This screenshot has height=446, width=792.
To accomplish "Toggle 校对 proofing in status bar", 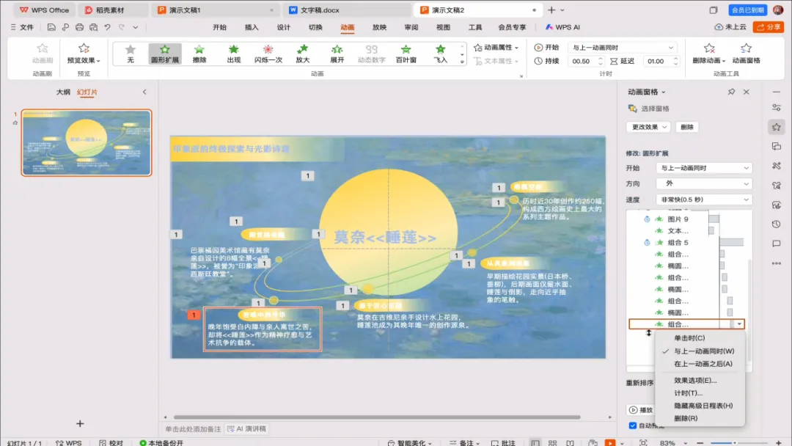I will tap(111, 442).
